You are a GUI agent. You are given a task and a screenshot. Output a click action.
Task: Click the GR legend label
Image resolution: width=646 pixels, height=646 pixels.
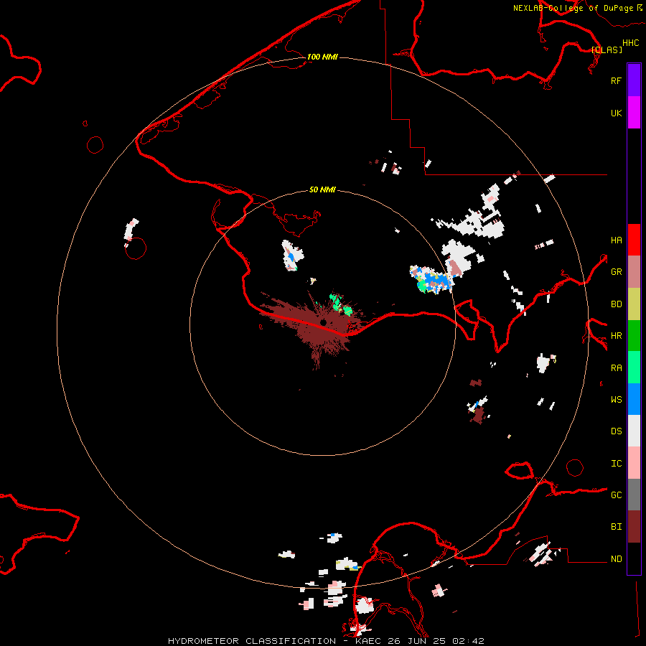pyautogui.click(x=616, y=271)
